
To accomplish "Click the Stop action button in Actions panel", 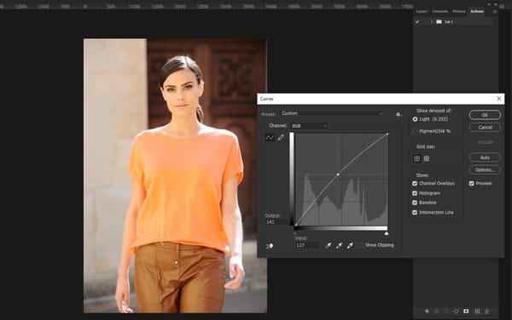I will (427, 311).
